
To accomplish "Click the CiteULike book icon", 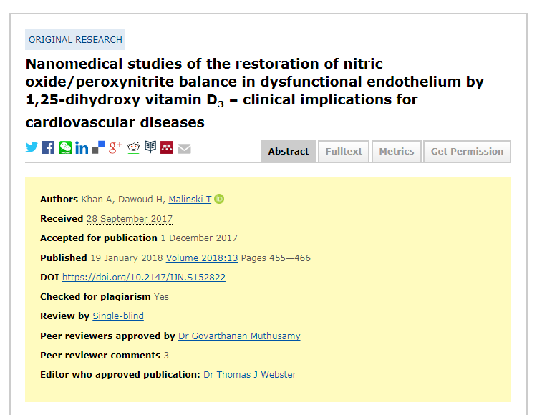I will [x=150, y=147].
